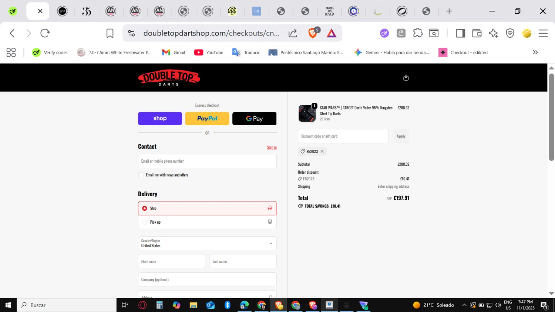This screenshot has height=312, width=555.
Task: Open a new browser tab
Action: (449, 11)
